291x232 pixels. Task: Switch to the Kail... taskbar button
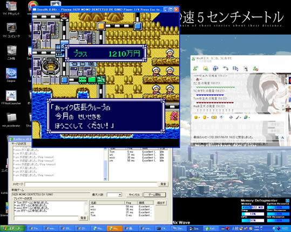point(211,229)
